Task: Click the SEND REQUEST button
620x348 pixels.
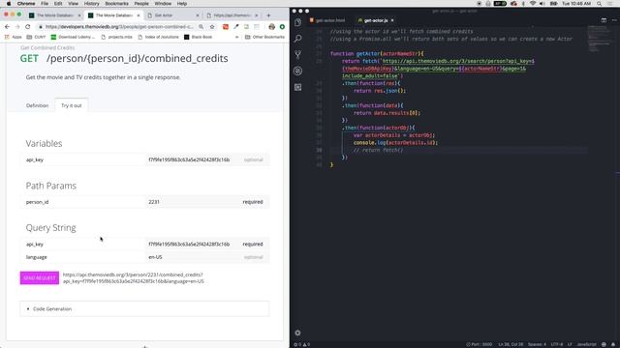Action: pyautogui.click(x=40, y=277)
